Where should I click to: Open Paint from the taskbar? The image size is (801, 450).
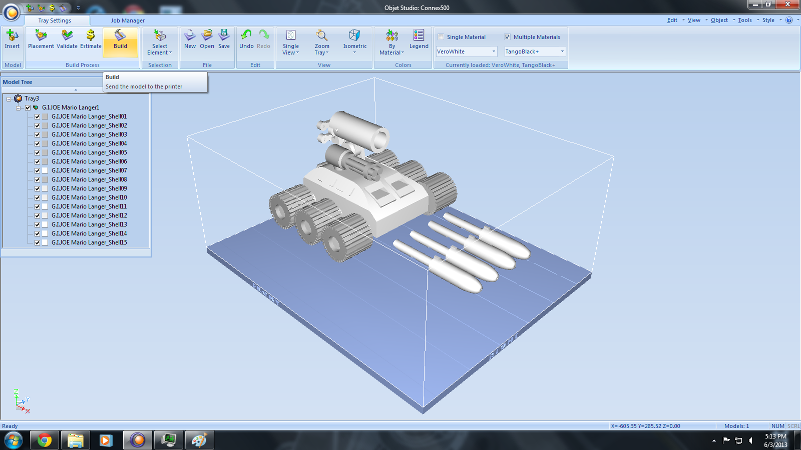(199, 440)
